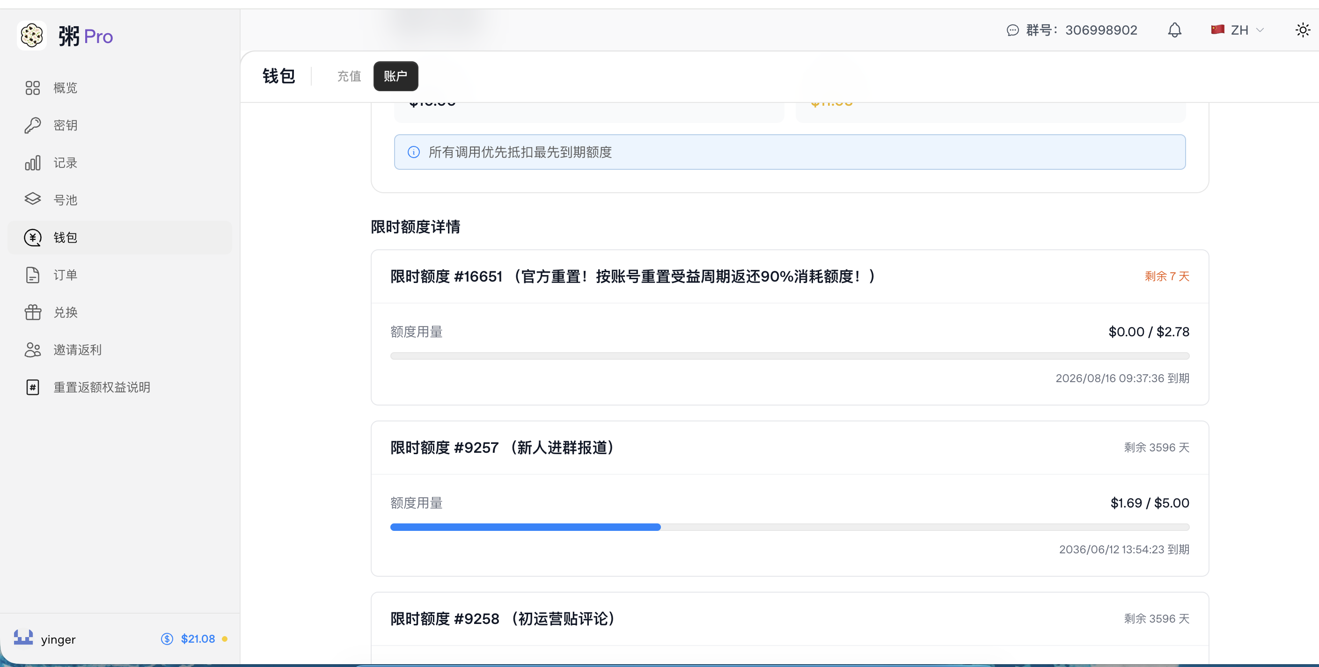Click the 粥 Pro brand title
Image resolution: width=1319 pixels, height=667 pixels.
[x=86, y=36]
